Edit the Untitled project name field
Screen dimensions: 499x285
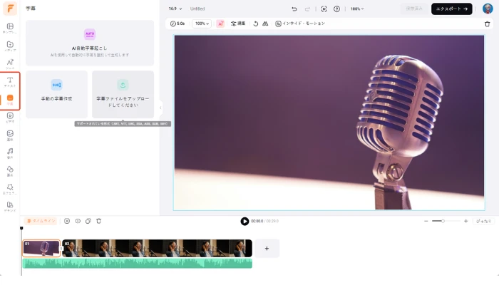197,9
